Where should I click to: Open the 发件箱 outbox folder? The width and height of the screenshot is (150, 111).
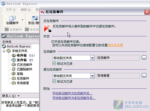(22, 60)
